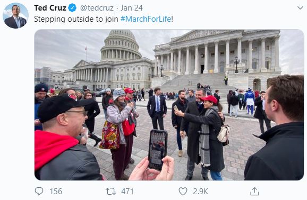Click the reply speech bubble icon

coord(39,191)
